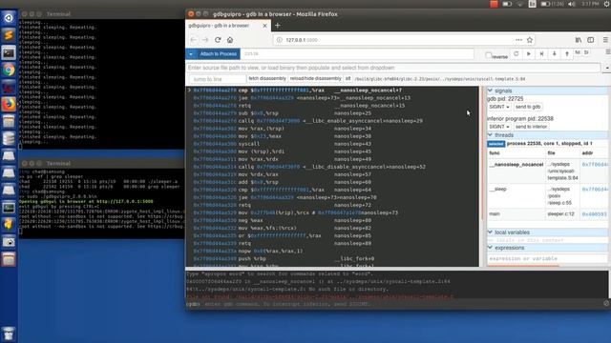Screen dimensions: 611x343
Task: Click the site information icon in address bar
Action: pos(280,40)
